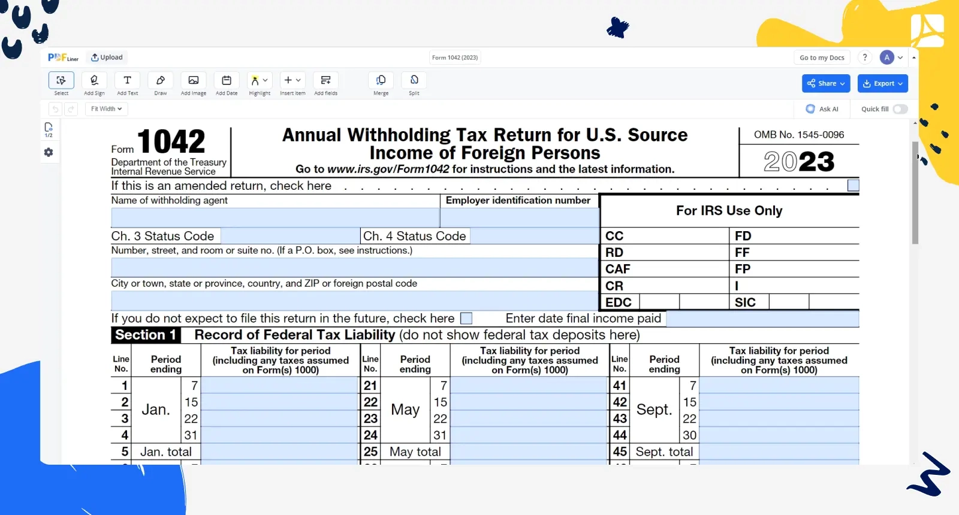Viewport: 959px width, 515px height.
Task: Click the Split document icon
Action: pyautogui.click(x=414, y=80)
